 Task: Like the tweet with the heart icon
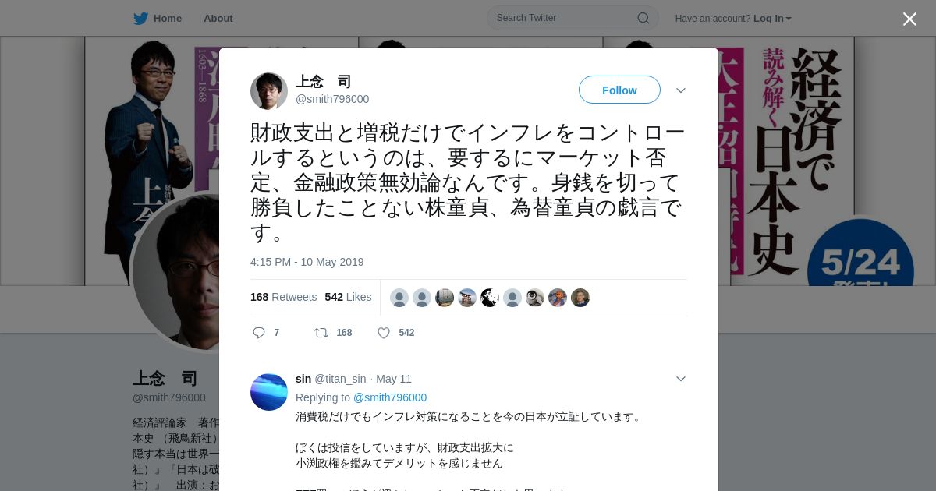click(x=384, y=333)
